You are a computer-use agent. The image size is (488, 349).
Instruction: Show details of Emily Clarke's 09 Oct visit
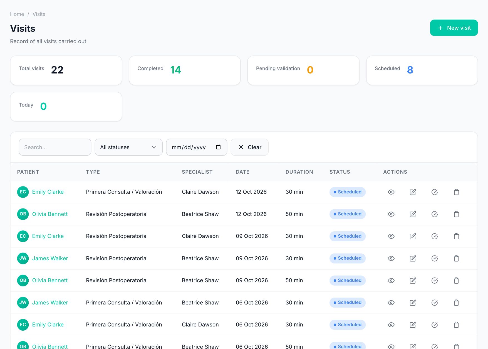pos(391,236)
